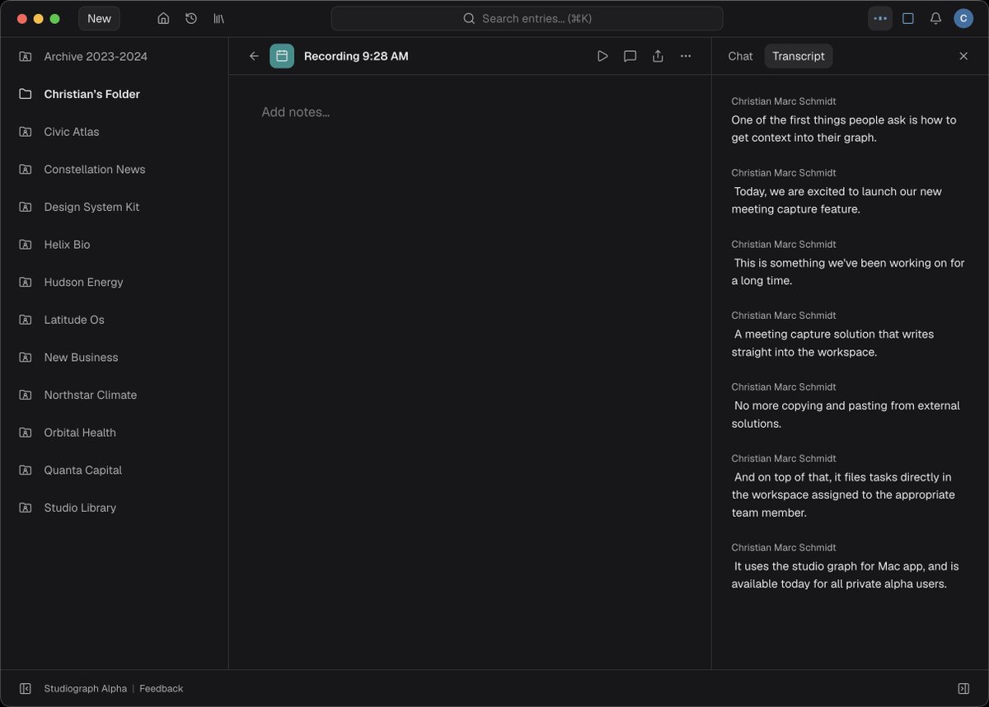The width and height of the screenshot is (989, 707).
Task: Click the Studiograph Alpha label
Action: 86,688
